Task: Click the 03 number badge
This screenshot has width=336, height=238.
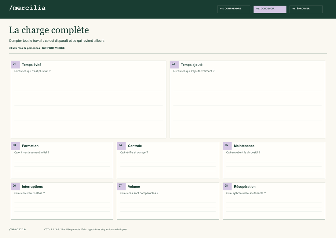Action: (x=15, y=146)
